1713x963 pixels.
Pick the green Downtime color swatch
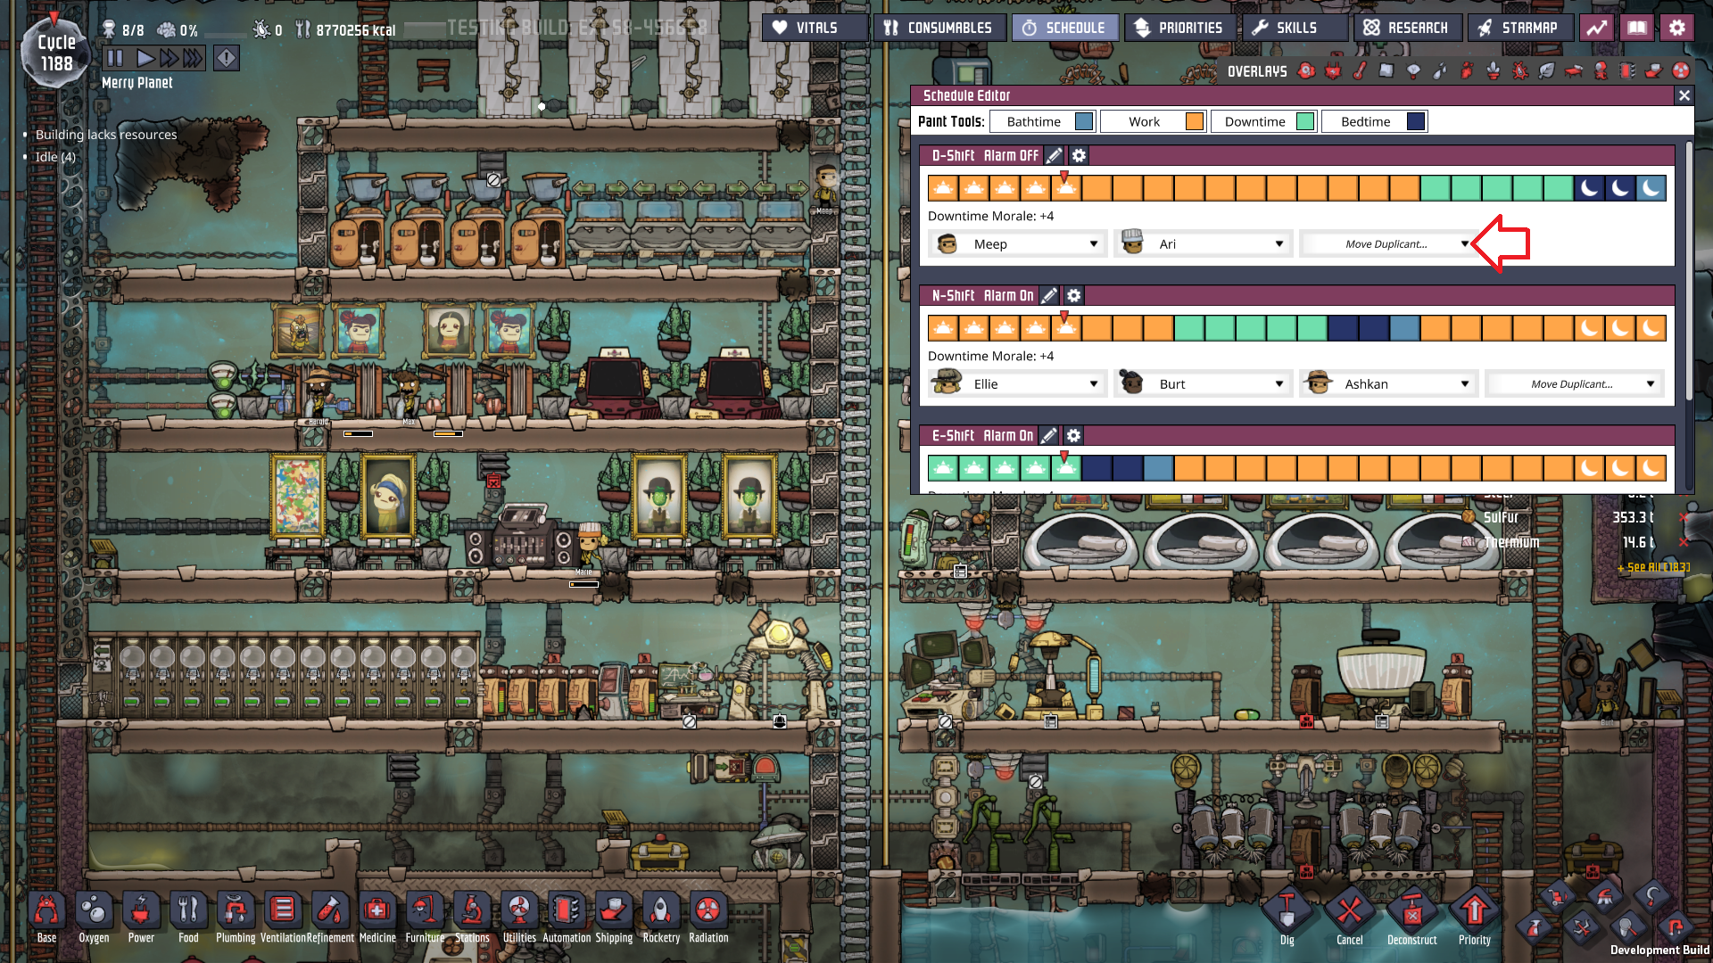pyautogui.click(x=1305, y=122)
